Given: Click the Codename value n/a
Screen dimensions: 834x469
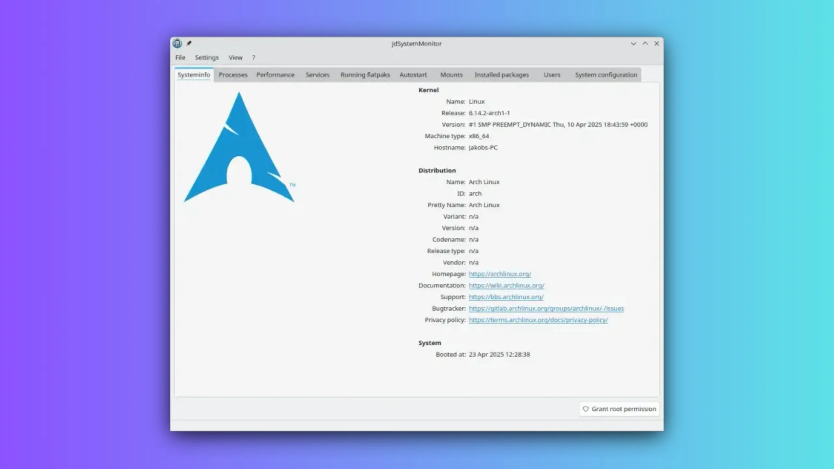Looking at the screenshot, I should pyautogui.click(x=473, y=239).
